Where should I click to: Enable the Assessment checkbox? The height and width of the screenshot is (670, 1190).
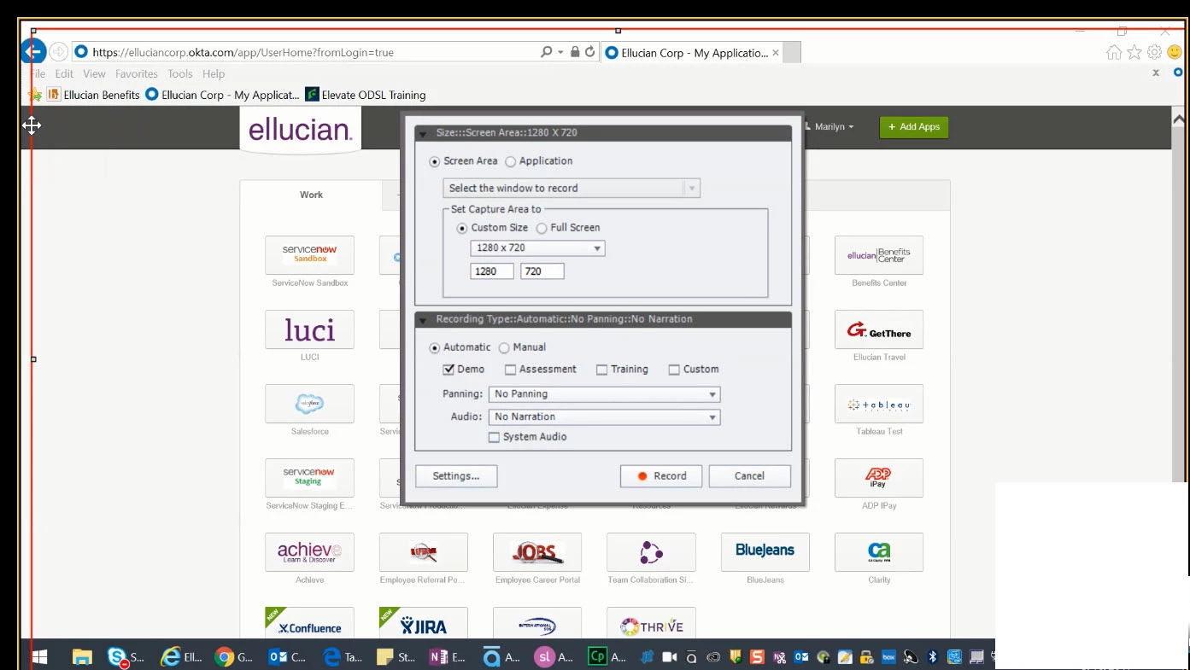(510, 370)
